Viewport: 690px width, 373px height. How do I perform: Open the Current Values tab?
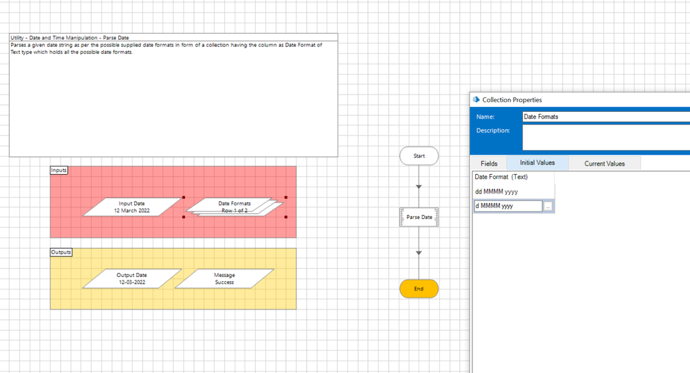click(x=604, y=164)
